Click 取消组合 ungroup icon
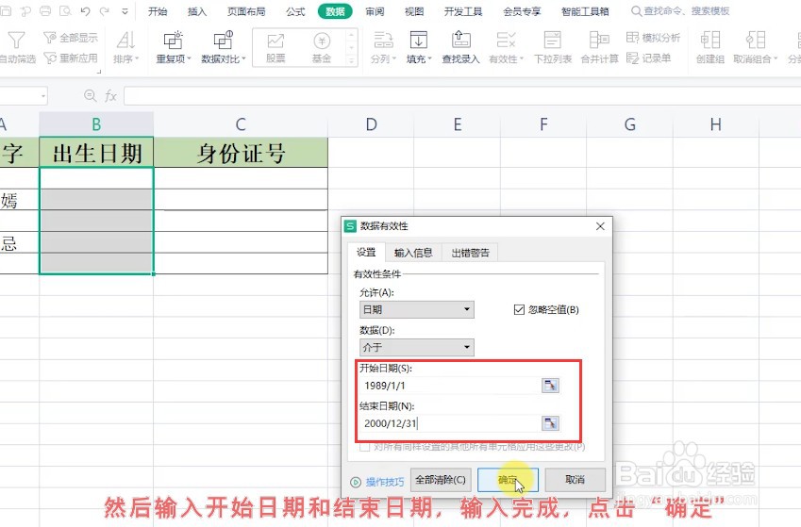This screenshot has width=801, height=527. (756, 40)
